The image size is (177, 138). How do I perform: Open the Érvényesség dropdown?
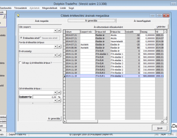tap(55, 55)
